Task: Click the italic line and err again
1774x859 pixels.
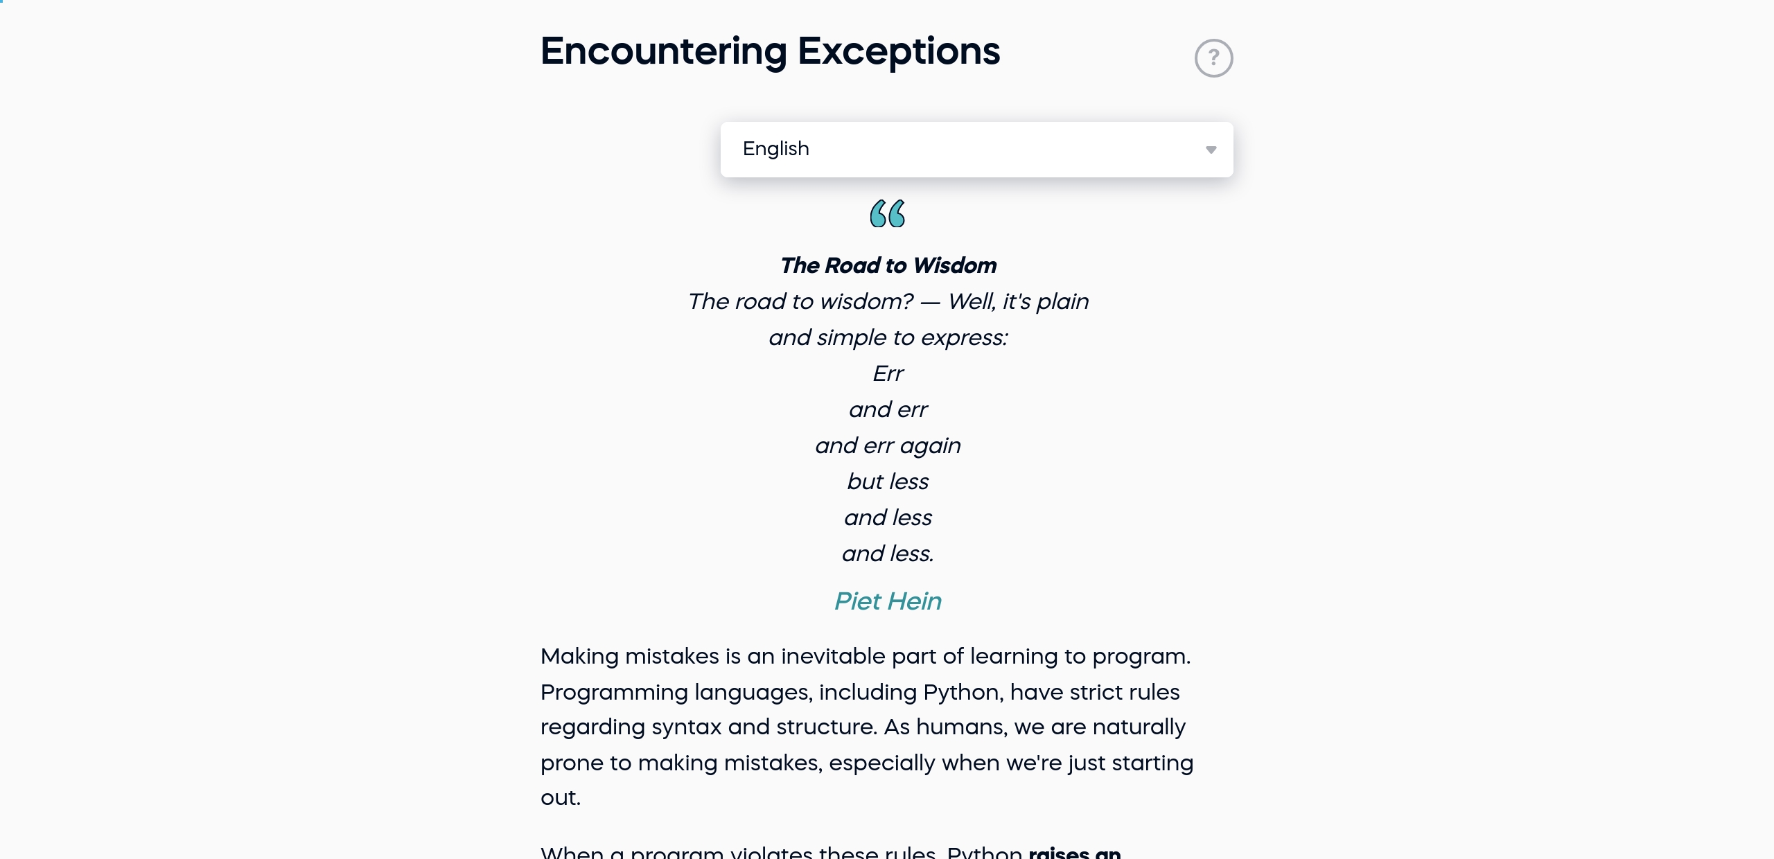Action: click(x=888, y=445)
